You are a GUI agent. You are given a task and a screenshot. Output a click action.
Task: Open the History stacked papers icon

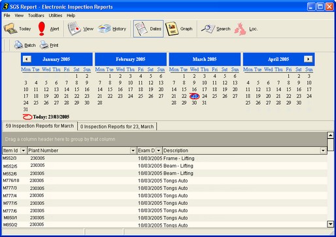104,29
